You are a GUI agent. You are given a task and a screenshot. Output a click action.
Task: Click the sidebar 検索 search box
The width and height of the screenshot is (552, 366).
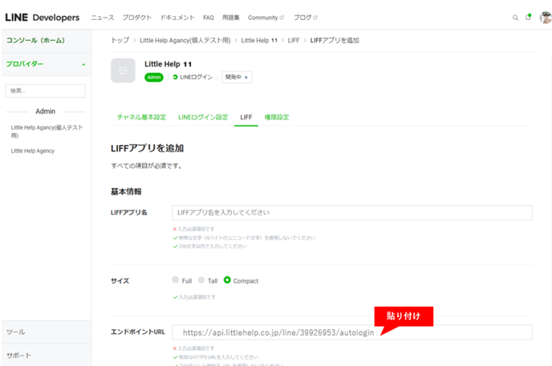(45, 91)
